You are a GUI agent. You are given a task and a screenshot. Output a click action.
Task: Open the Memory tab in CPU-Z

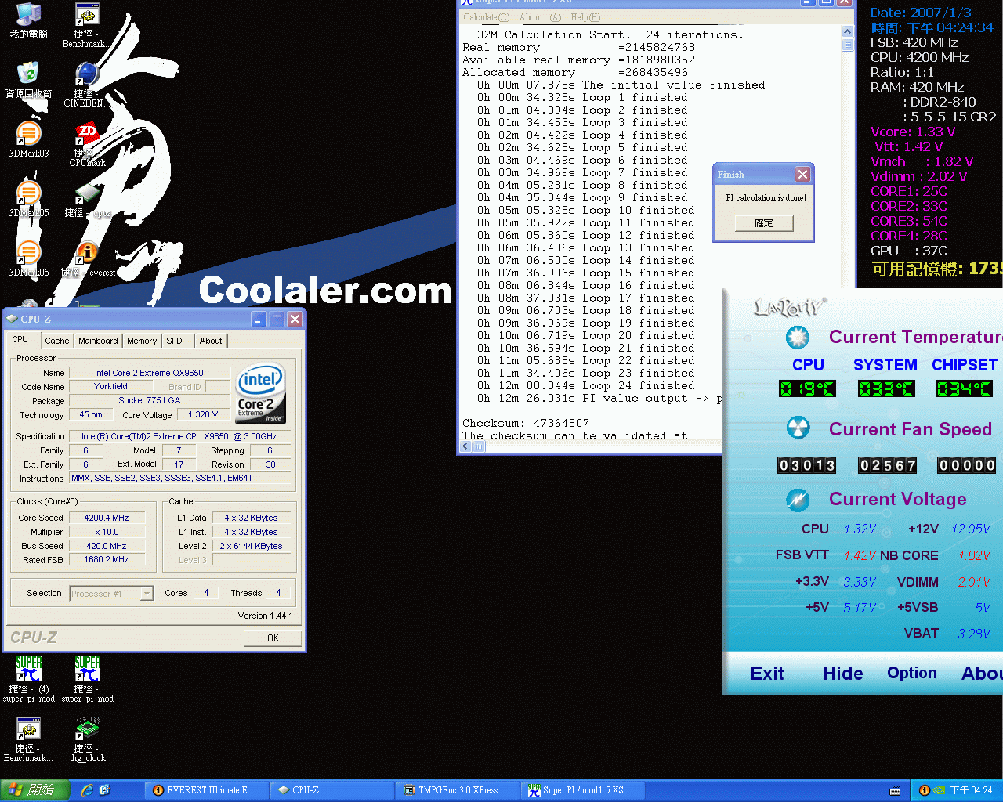click(142, 341)
